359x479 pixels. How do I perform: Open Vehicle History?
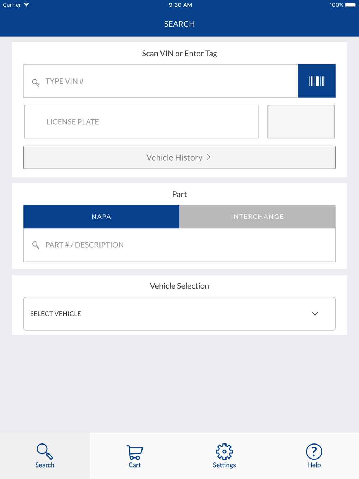tap(179, 157)
